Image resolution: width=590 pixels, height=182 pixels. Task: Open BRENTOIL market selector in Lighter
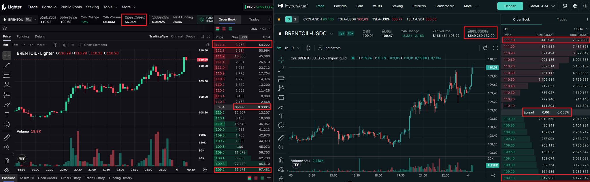coord(19,20)
